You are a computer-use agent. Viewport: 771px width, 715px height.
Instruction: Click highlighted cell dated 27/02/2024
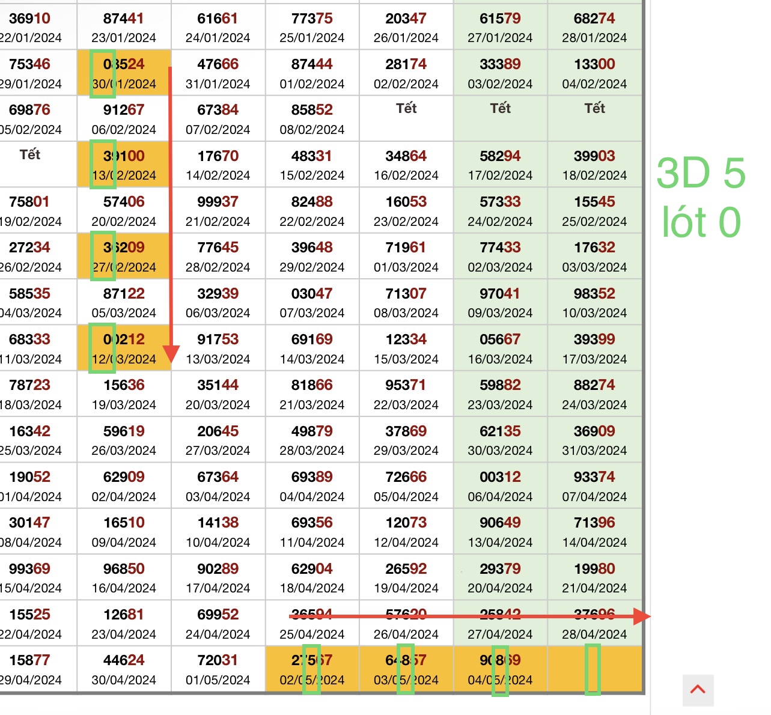pyautogui.click(x=124, y=257)
